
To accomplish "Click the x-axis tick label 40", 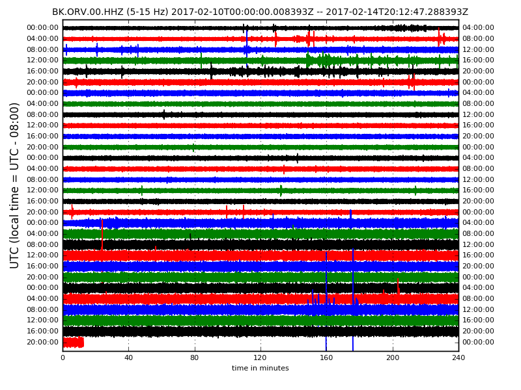I will point(128,357).
